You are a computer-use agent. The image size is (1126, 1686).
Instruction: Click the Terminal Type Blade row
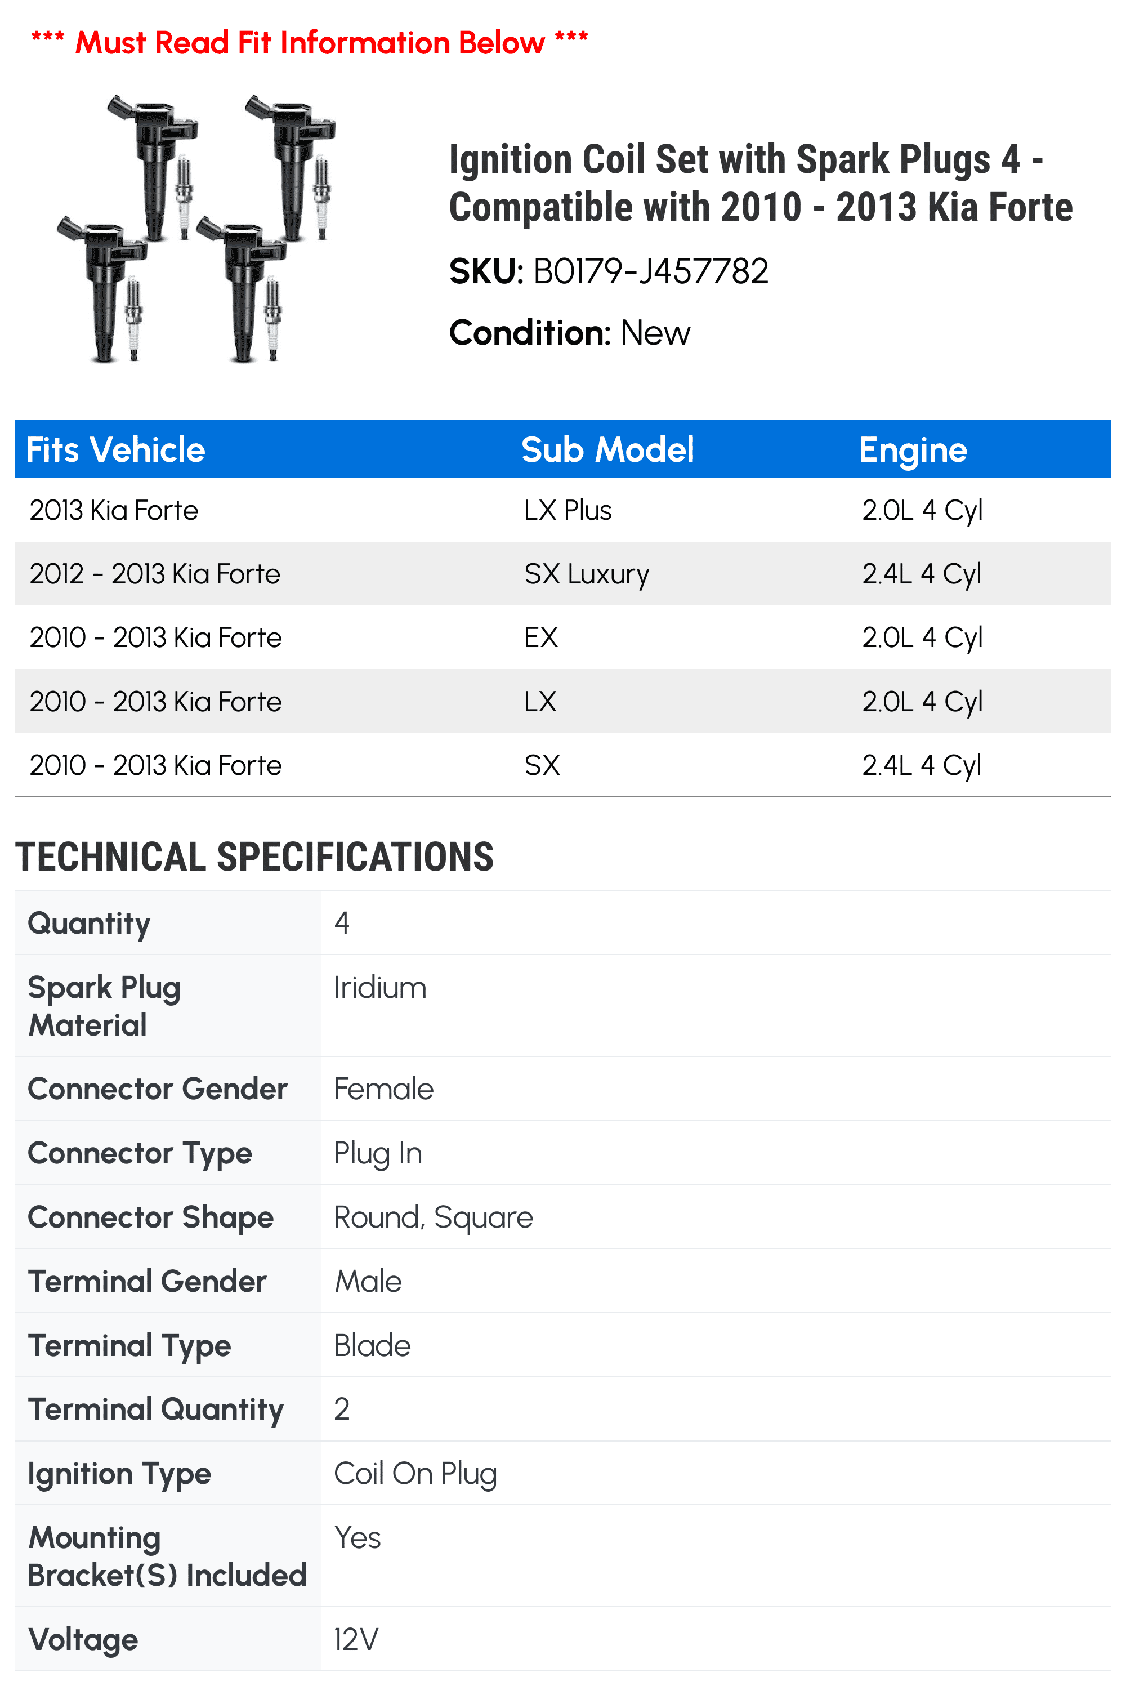click(x=563, y=1346)
